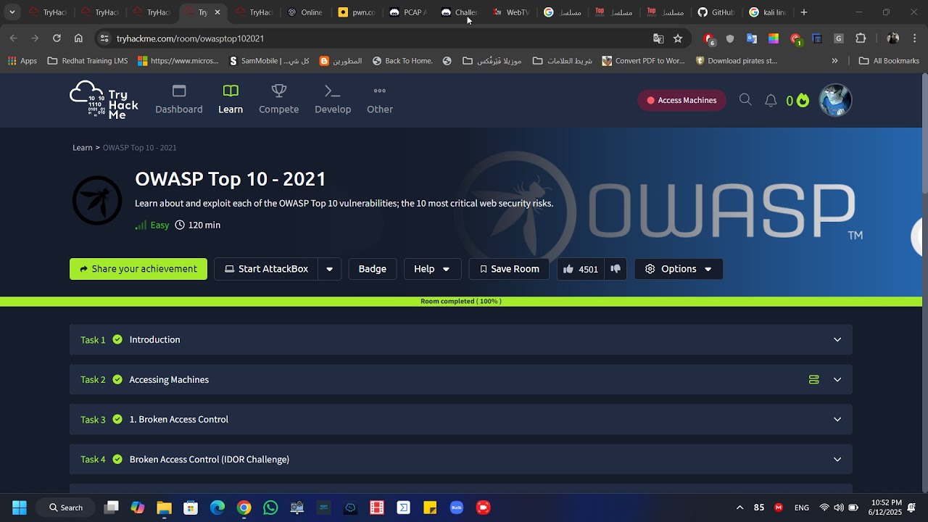Show hidden system tray icons
This screenshot has width=928, height=522.
739,507
